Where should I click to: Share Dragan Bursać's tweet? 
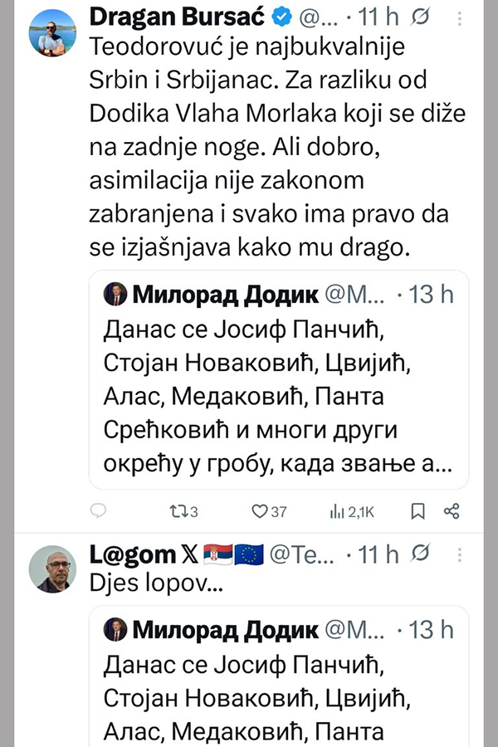[452, 511]
